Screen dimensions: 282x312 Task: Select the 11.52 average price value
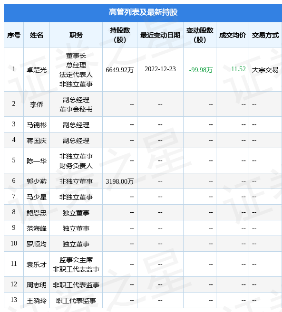tap(238, 69)
